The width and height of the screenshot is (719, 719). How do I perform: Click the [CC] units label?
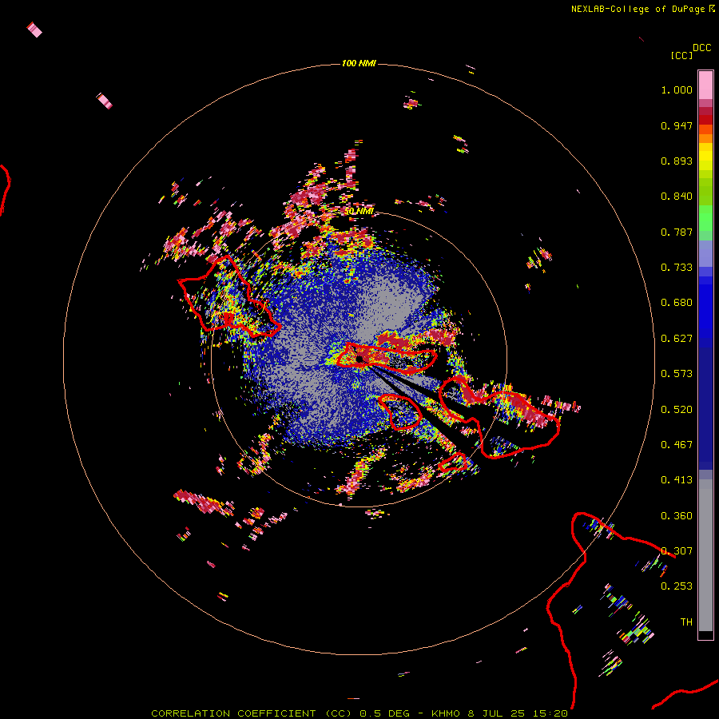pyautogui.click(x=681, y=55)
